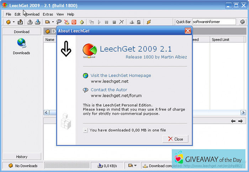Open the Download menu
Viewport: 249px width, 172px height.
pyautogui.click(x=32, y=14)
